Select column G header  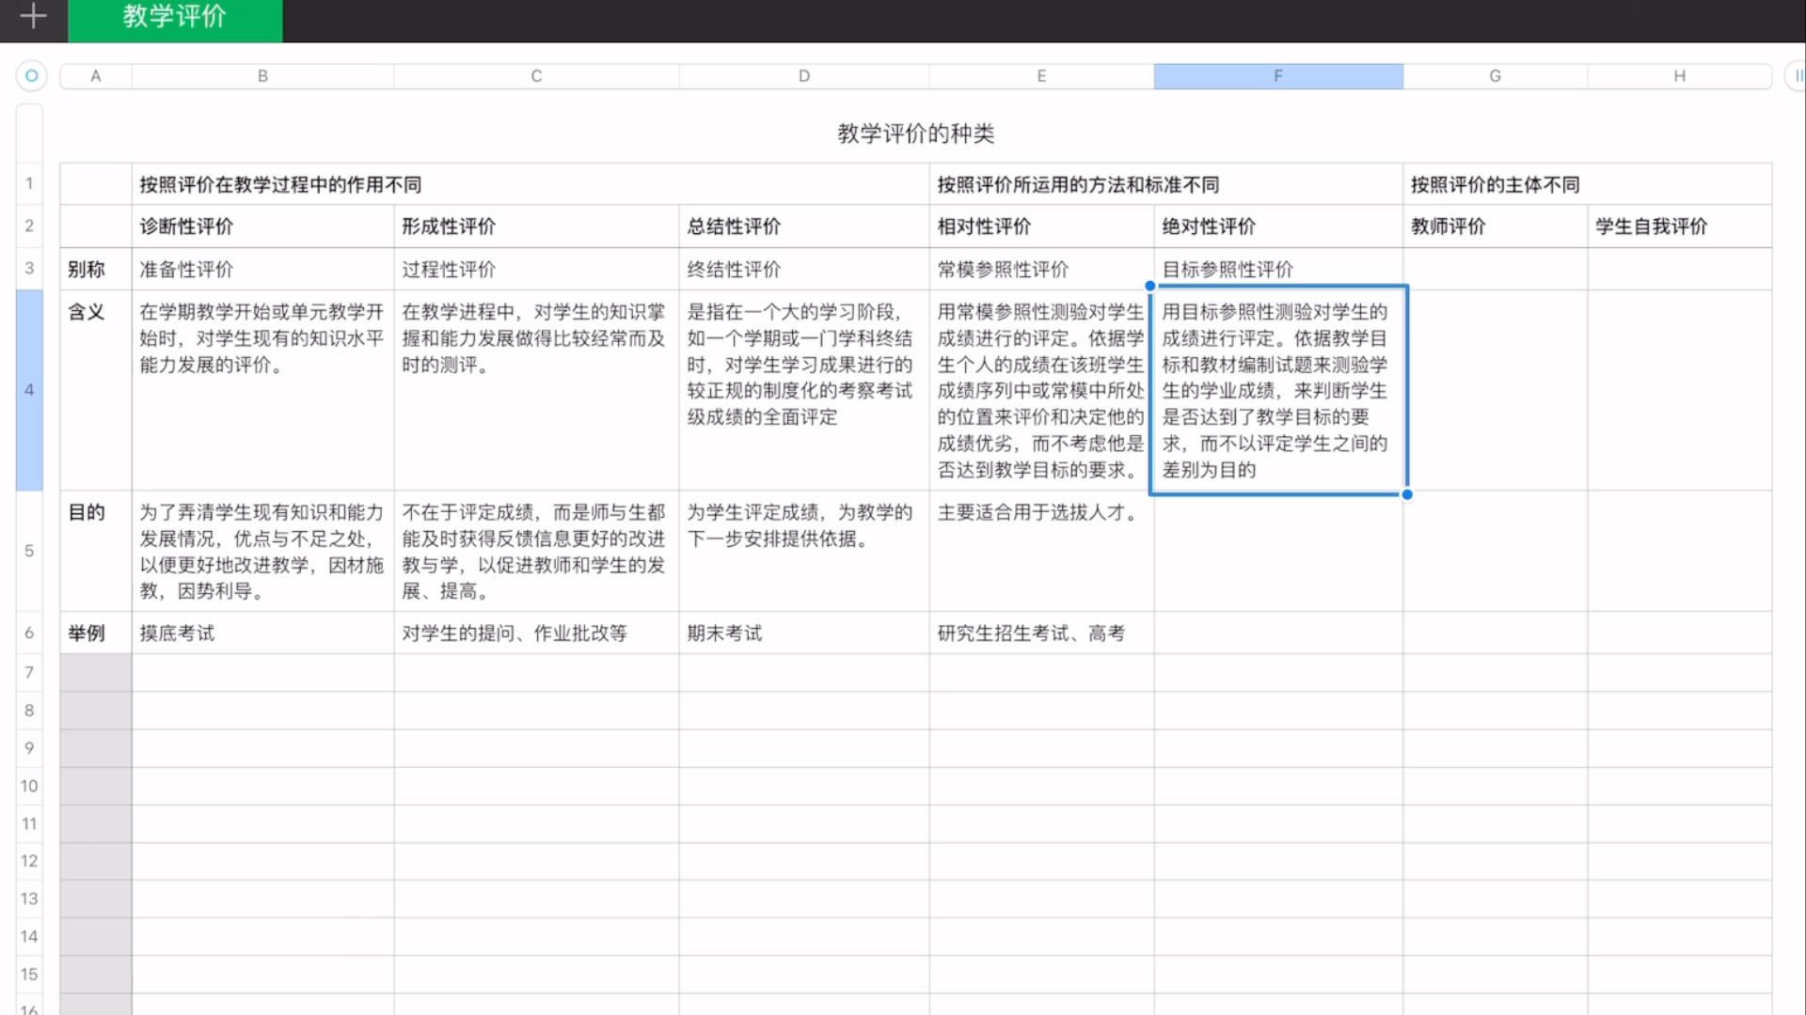[1496, 76]
